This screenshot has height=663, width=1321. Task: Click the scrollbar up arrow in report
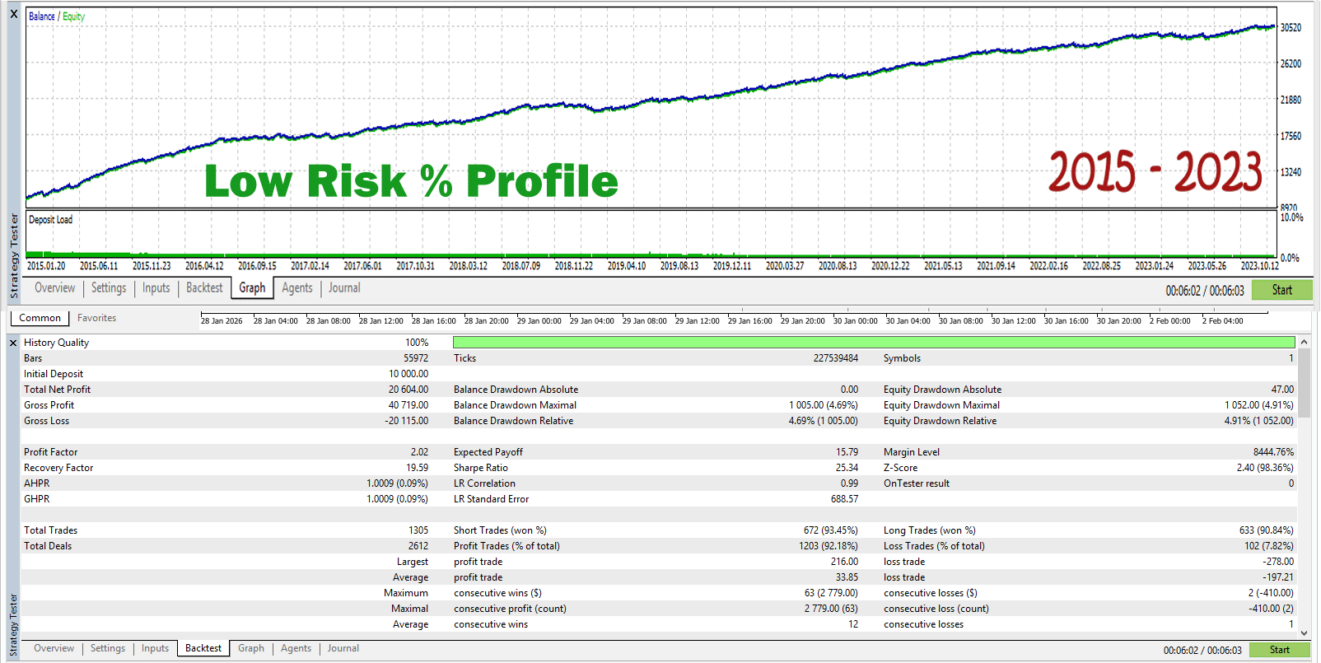pos(1304,342)
